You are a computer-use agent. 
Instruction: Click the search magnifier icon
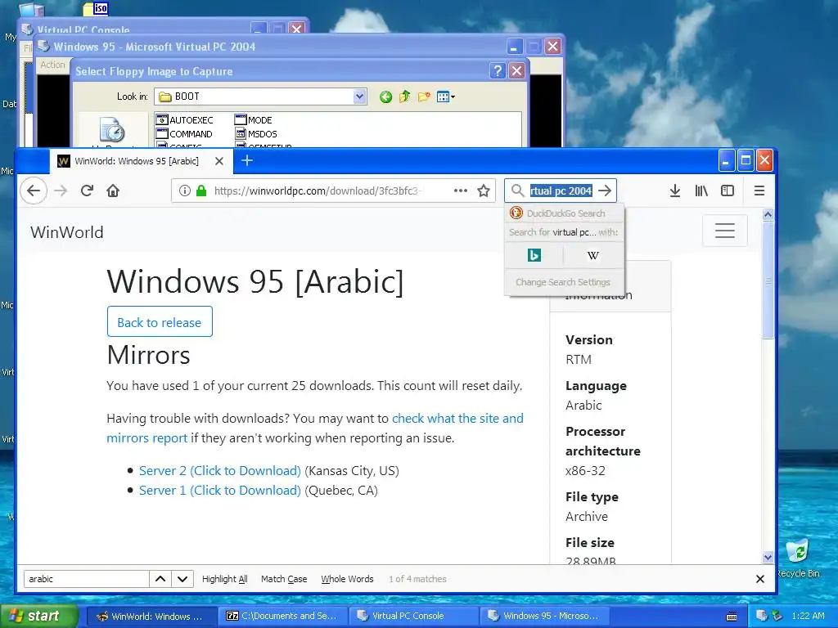(517, 191)
